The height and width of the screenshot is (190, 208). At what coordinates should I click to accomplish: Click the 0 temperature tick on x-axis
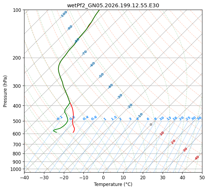(x=103, y=177)
